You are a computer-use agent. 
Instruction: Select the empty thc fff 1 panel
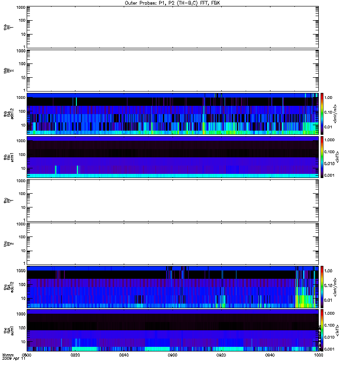coord(172,201)
